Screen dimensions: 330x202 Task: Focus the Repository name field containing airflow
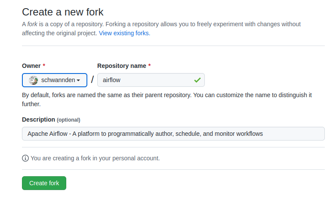point(146,80)
